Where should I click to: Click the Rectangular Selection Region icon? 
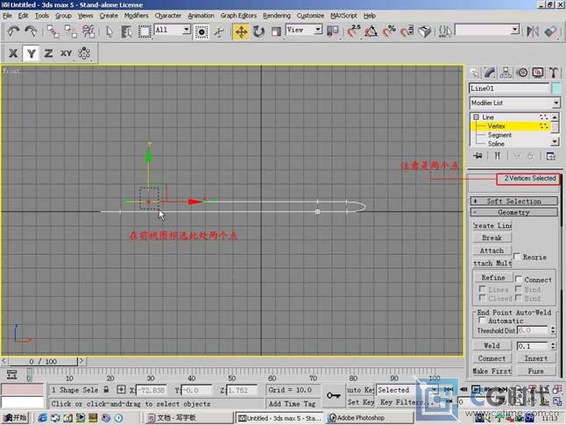pyautogui.click(x=145, y=32)
